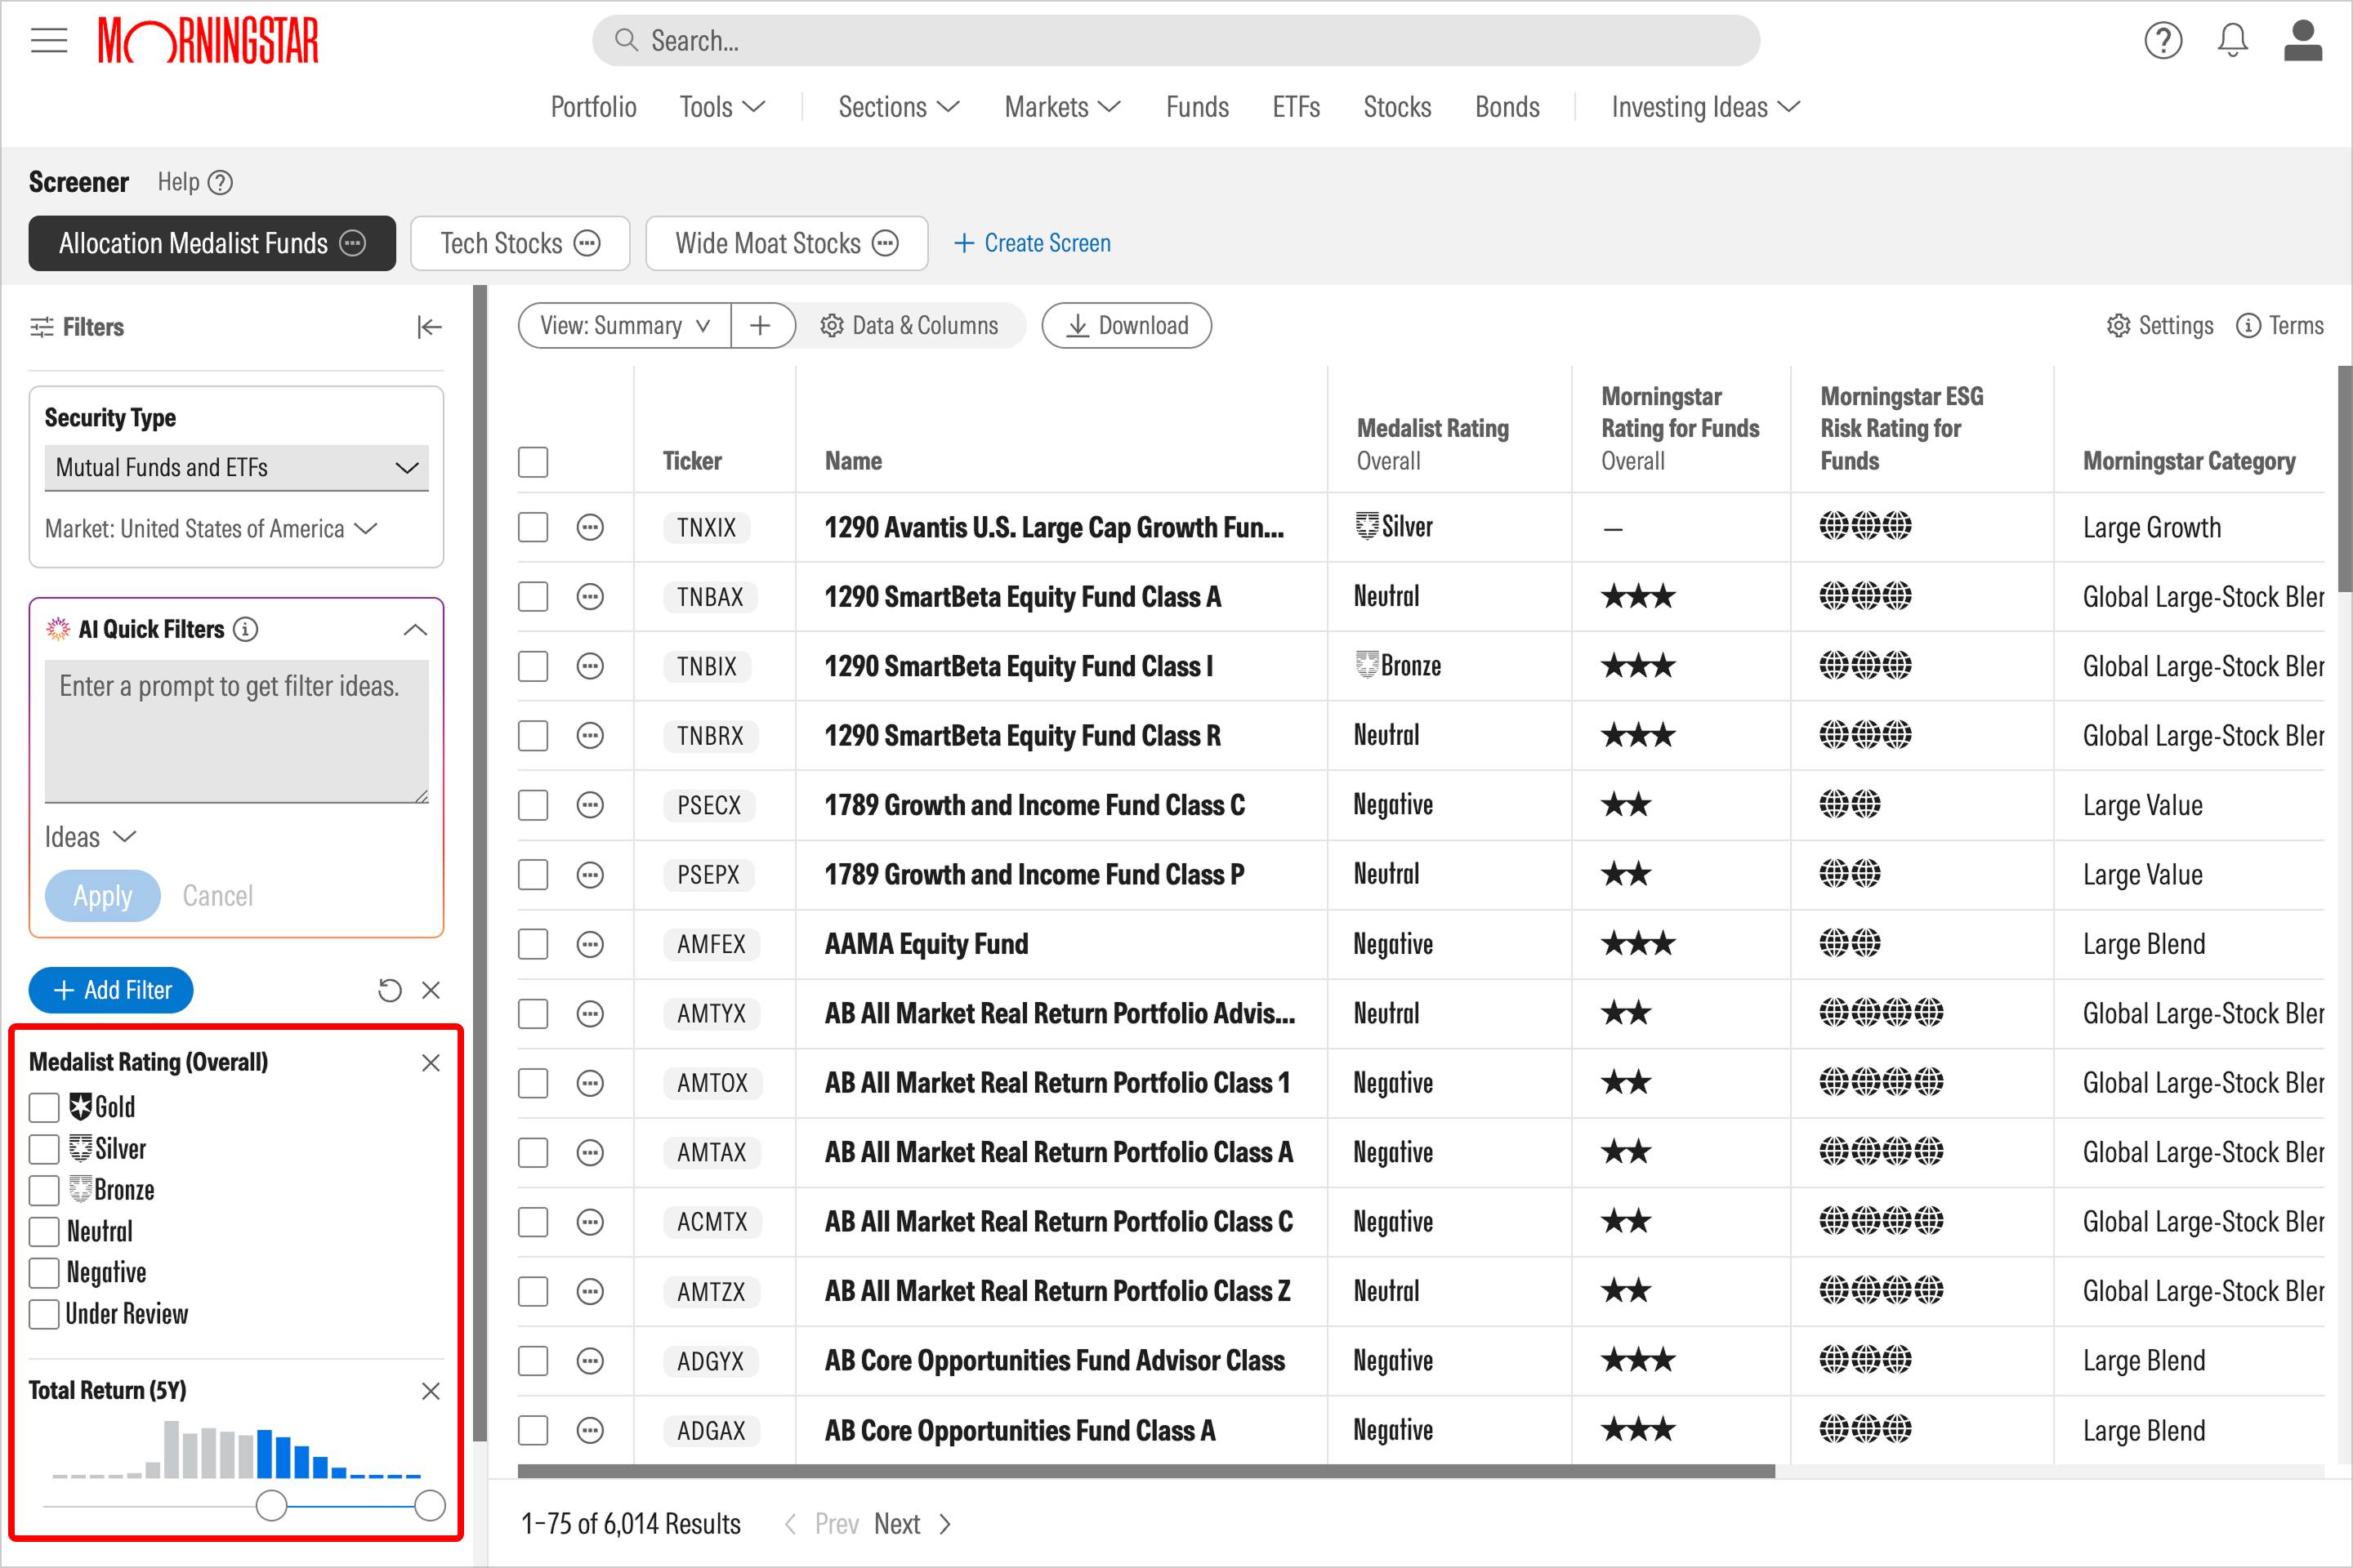Open row actions for AMFEX
This screenshot has width=2353, height=1568.
pos(590,944)
